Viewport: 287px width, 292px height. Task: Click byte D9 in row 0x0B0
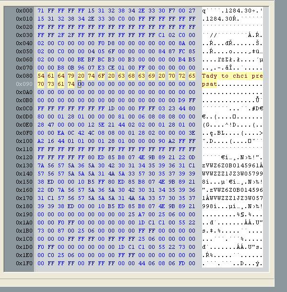pos(182,100)
